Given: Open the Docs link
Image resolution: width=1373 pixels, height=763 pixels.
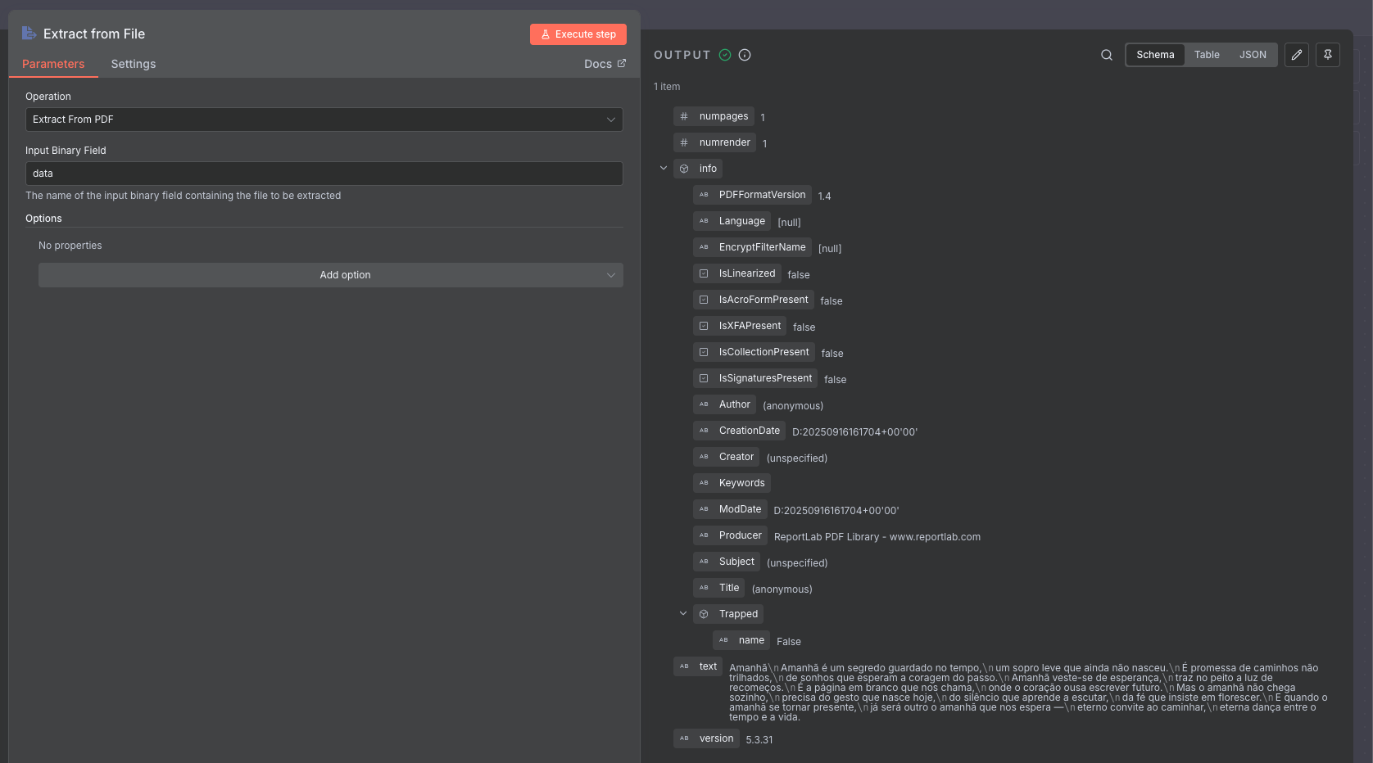Looking at the screenshot, I should click(605, 64).
